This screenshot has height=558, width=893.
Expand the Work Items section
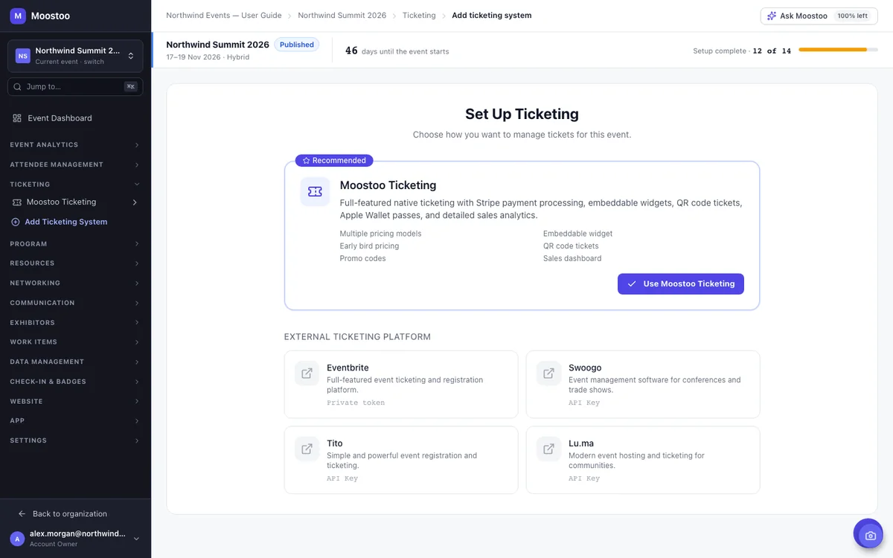(x=75, y=342)
